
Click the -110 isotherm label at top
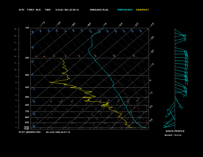point(42,24)
